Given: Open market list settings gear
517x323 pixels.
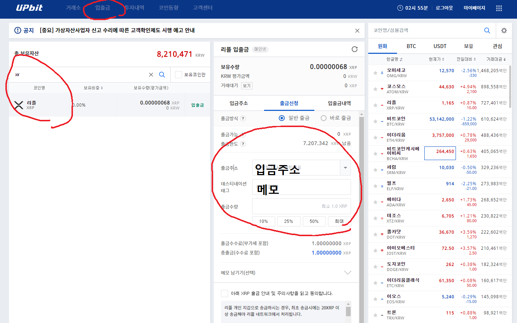Looking at the screenshot, I should [x=504, y=31].
